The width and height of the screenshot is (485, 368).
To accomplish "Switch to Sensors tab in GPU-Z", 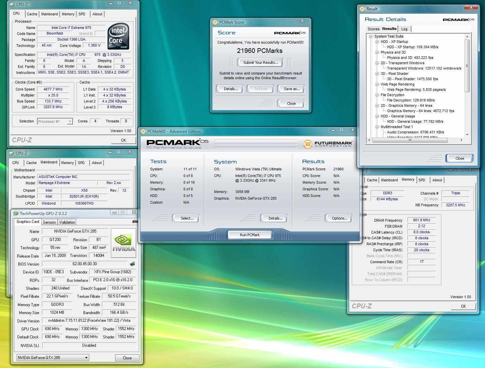I will 49,222.
